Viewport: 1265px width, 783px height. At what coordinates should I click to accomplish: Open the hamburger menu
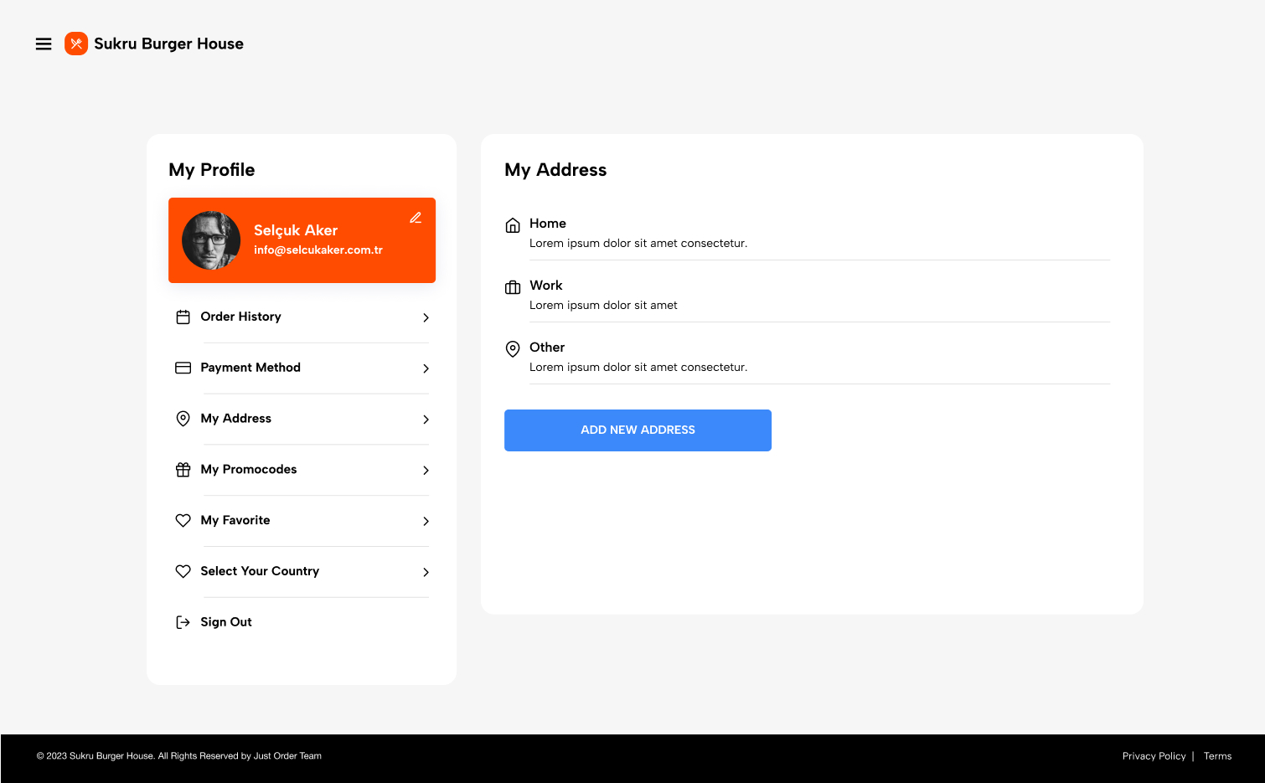pos(44,44)
